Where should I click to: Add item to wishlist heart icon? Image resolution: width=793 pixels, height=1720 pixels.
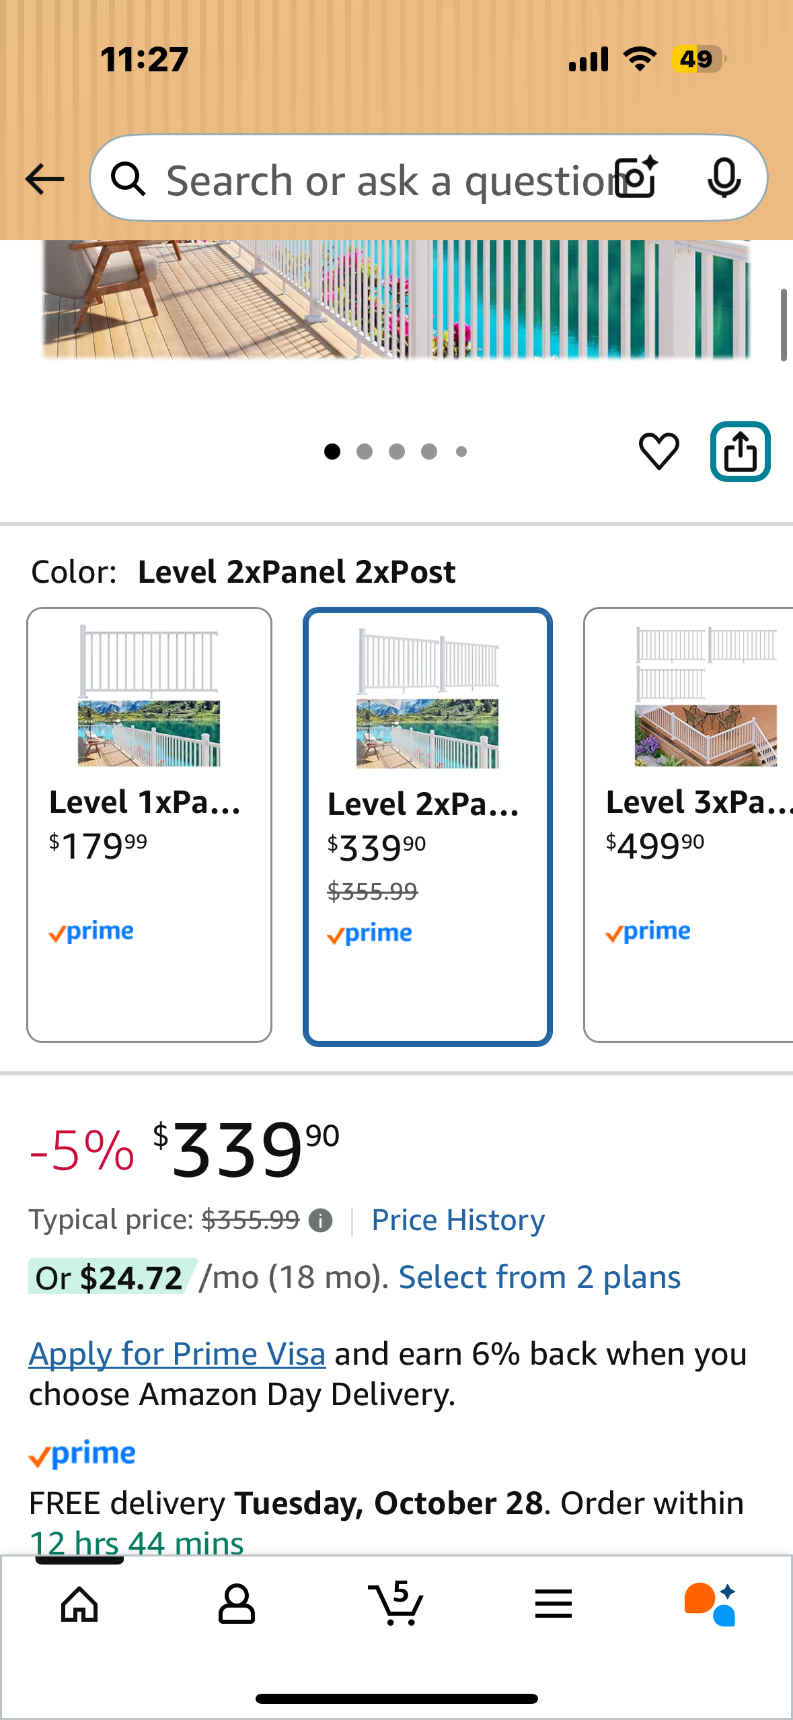[658, 451]
